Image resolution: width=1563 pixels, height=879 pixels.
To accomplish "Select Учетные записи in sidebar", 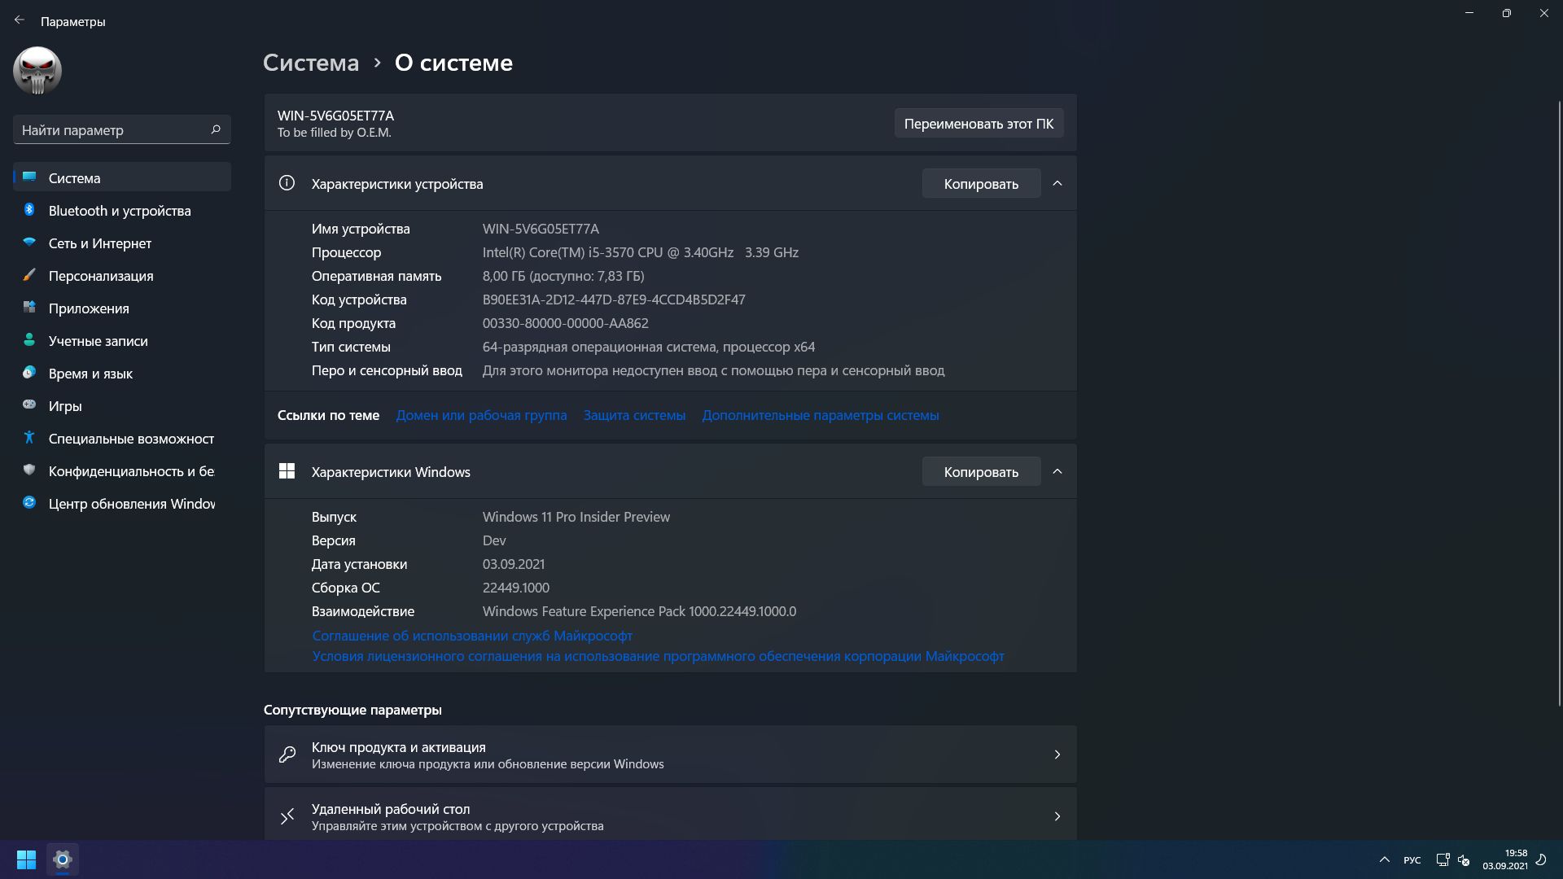I will click(x=98, y=341).
